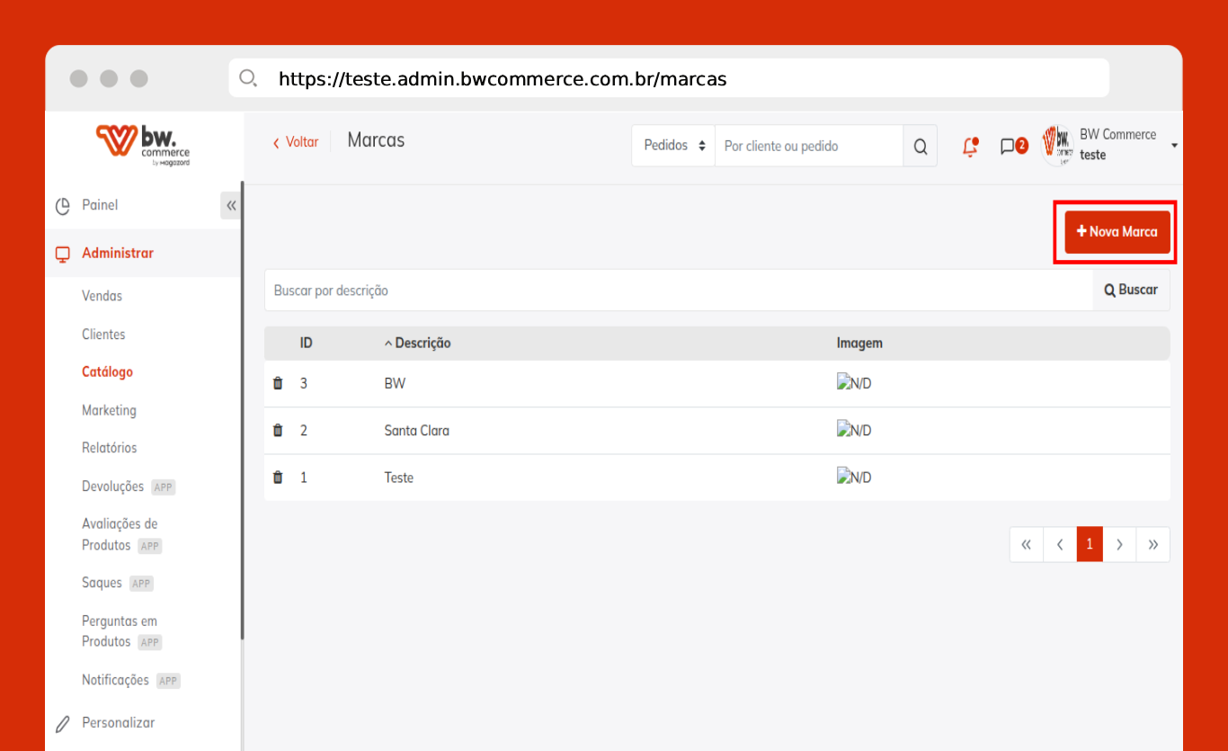This screenshot has height=751, width=1228.
Task: Click the Nova Marca button
Action: click(x=1117, y=232)
